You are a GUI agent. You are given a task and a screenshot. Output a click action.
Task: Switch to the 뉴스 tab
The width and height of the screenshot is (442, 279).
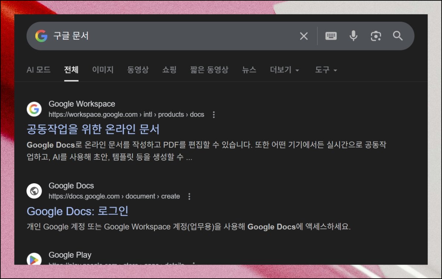pos(249,70)
